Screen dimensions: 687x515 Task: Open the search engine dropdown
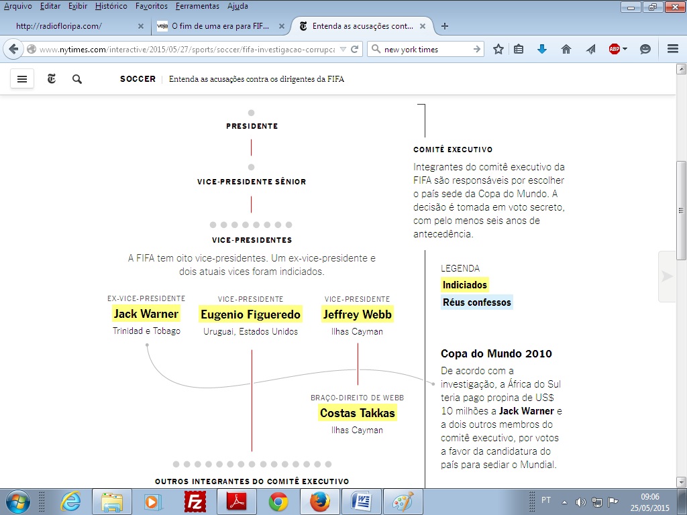376,49
